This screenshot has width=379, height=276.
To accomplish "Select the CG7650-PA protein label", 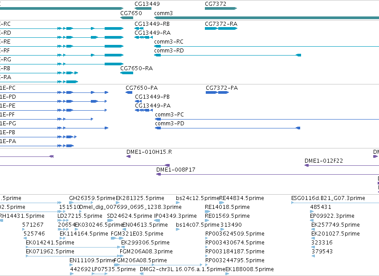I will point(142,88).
